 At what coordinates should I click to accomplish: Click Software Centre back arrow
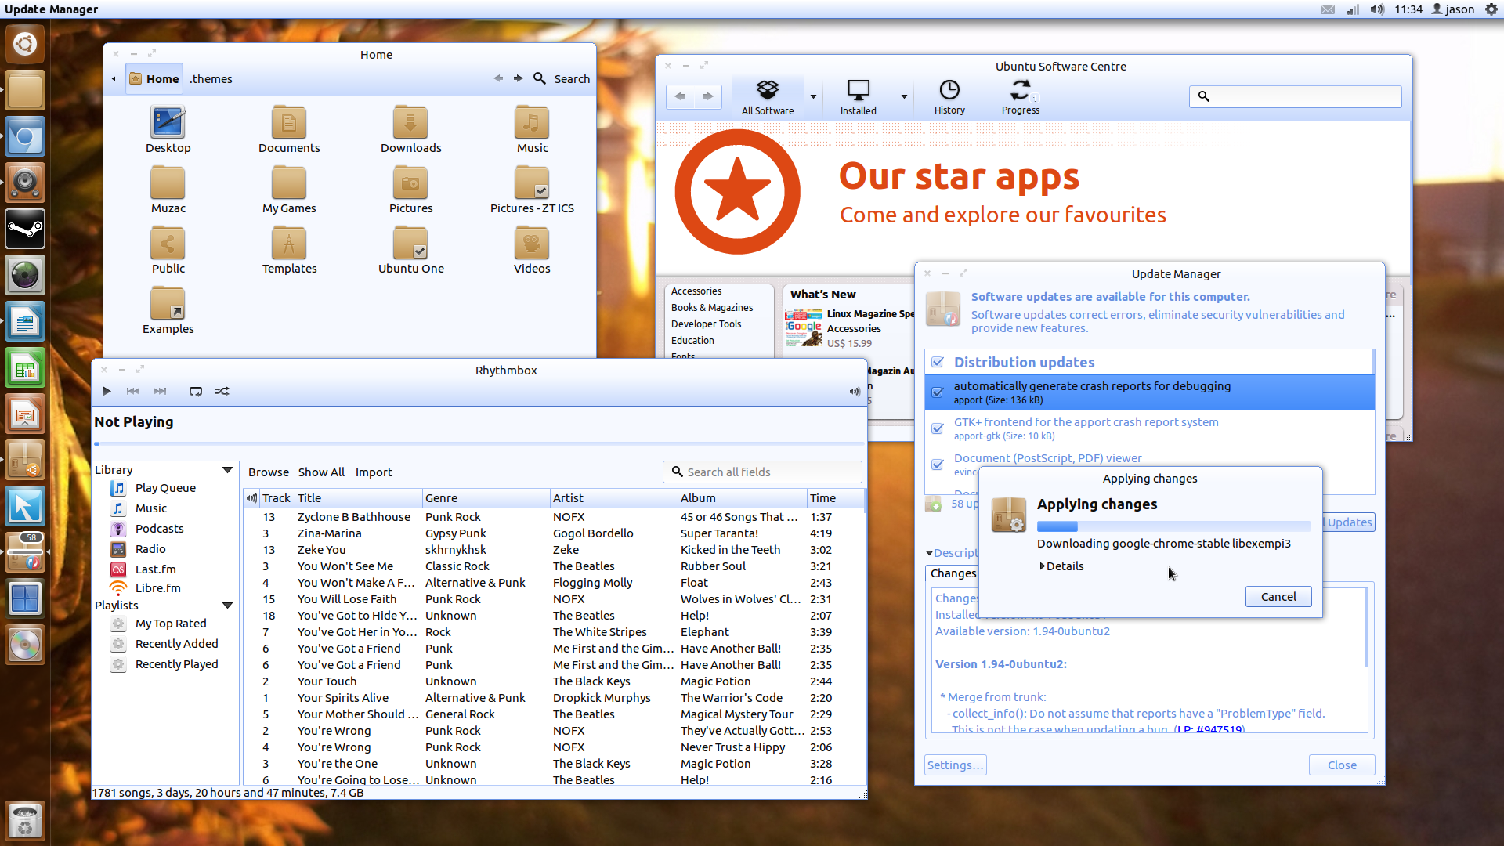pyautogui.click(x=680, y=96)
